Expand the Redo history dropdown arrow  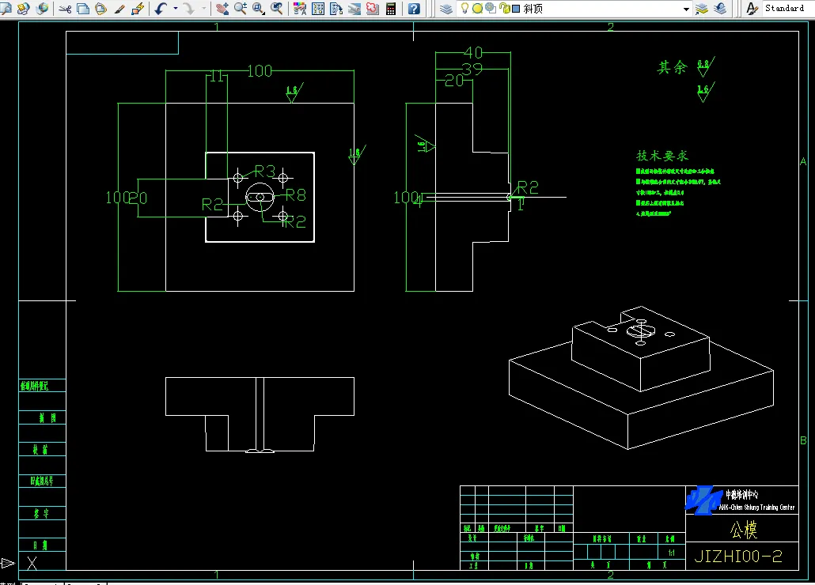(203, 9)
